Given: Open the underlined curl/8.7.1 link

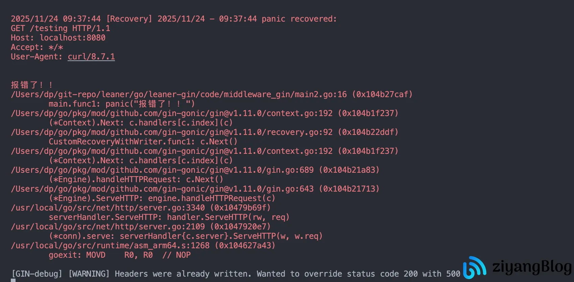Looking at the screenshot, I should [91, 57].
